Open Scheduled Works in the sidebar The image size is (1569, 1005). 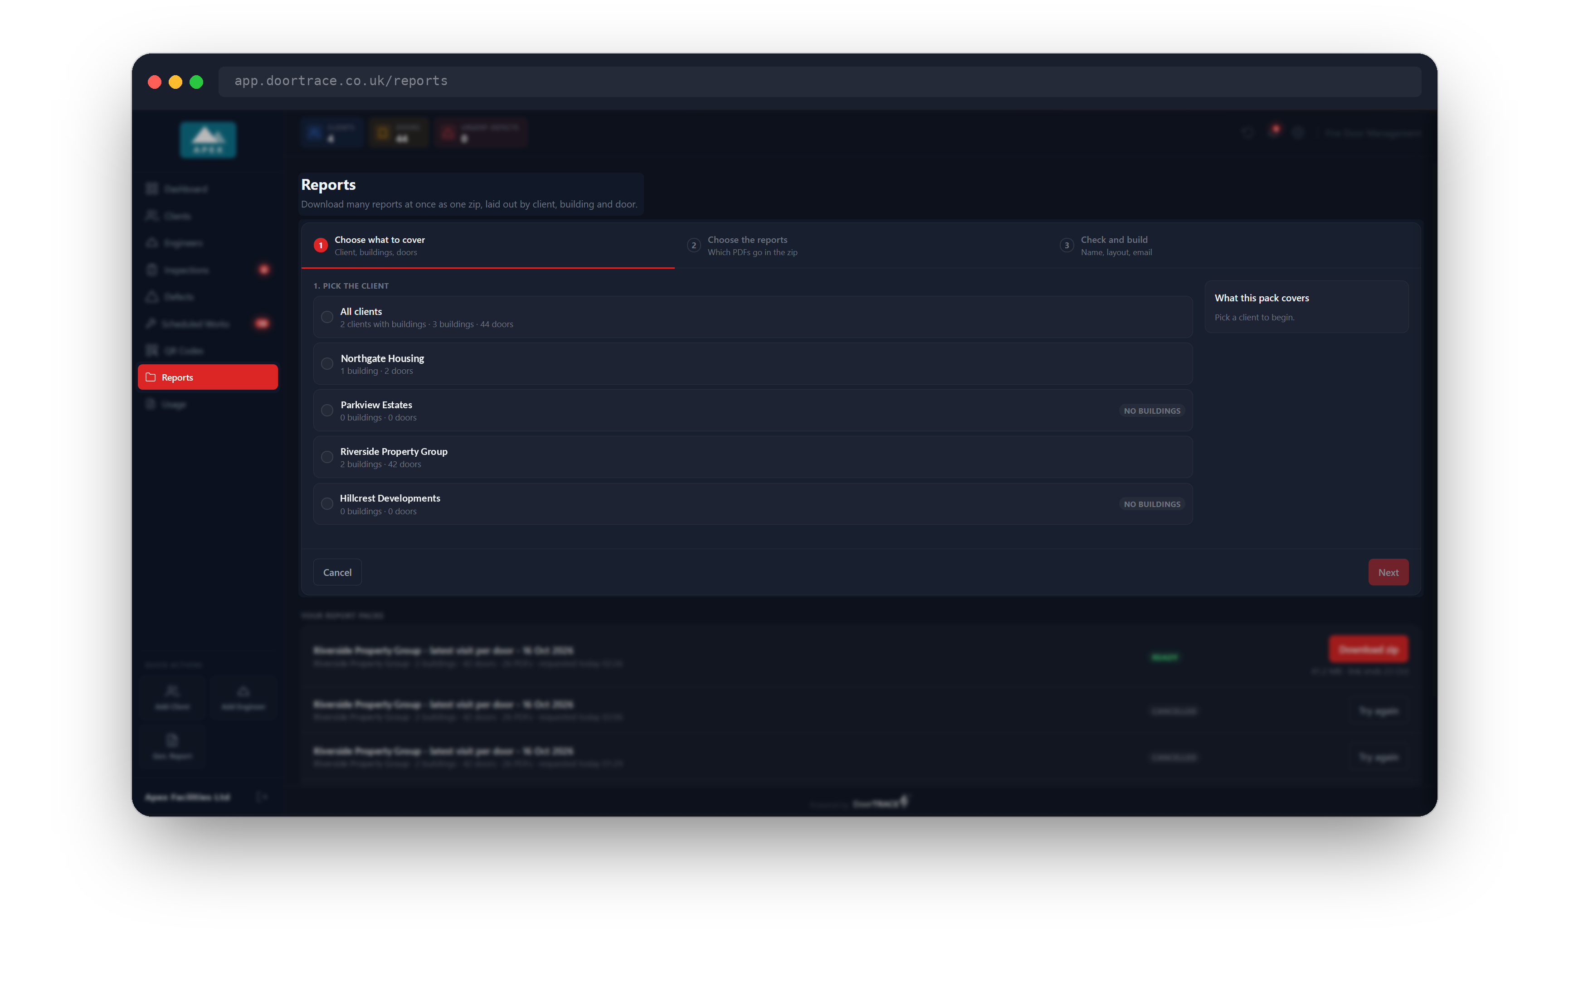click(208, 324)
